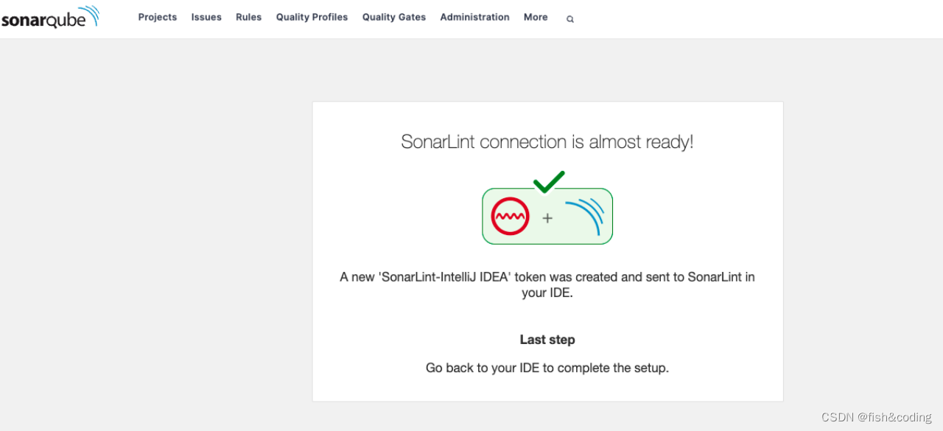Navigate to Quality Gates

[394, 17]
